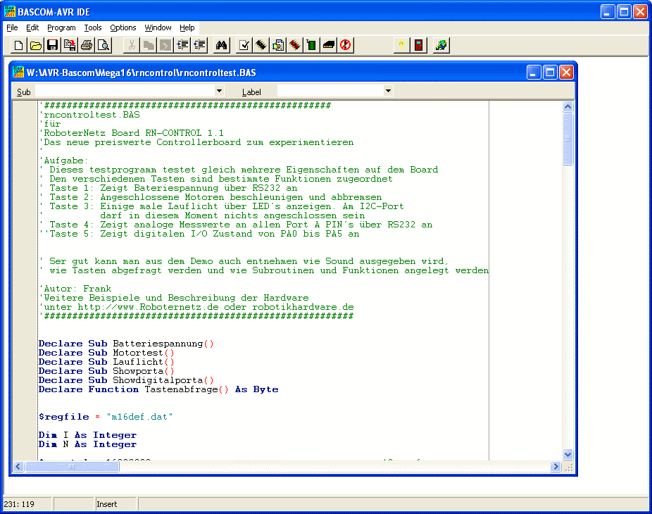Click the '$regfile = "m16def.dat"' line

pyautogui.click(x=106, y=417)
